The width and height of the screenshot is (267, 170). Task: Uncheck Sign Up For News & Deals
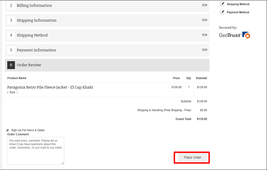coord(7,130)
